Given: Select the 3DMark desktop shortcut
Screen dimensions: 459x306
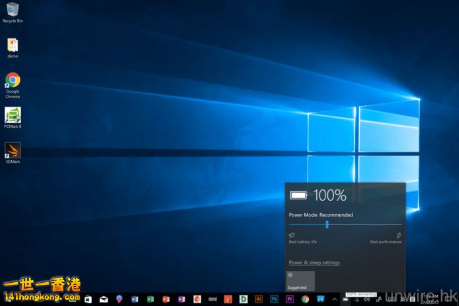Looking at the screenshot, I should point(13,153).
